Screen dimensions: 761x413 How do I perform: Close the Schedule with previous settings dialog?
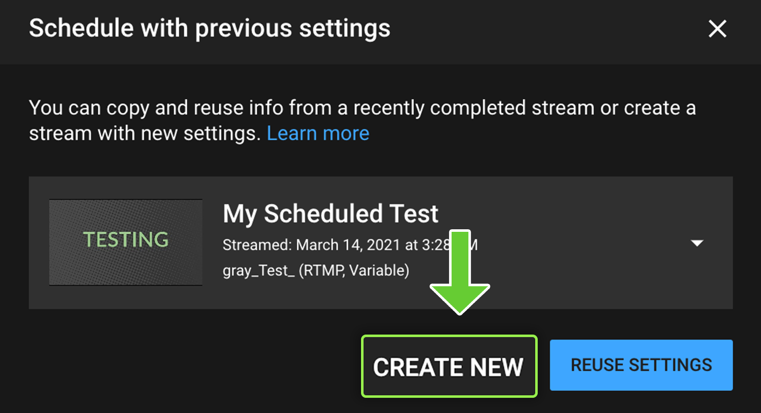[x=717, y=29]
